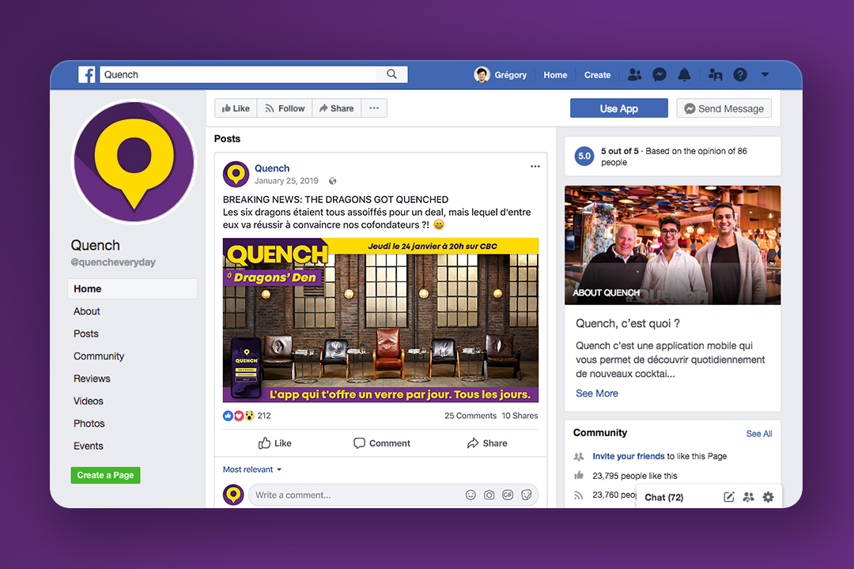The width and height of the screenshot is (854, 569).
Task: Select Videos in the page sidebar
Action: (89, 401)
